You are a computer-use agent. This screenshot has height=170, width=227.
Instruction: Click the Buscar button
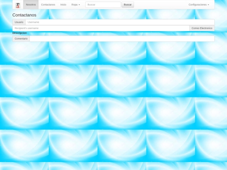click(x=128, y=5)
